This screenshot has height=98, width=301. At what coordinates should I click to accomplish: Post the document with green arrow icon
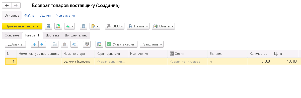(58, 26)
